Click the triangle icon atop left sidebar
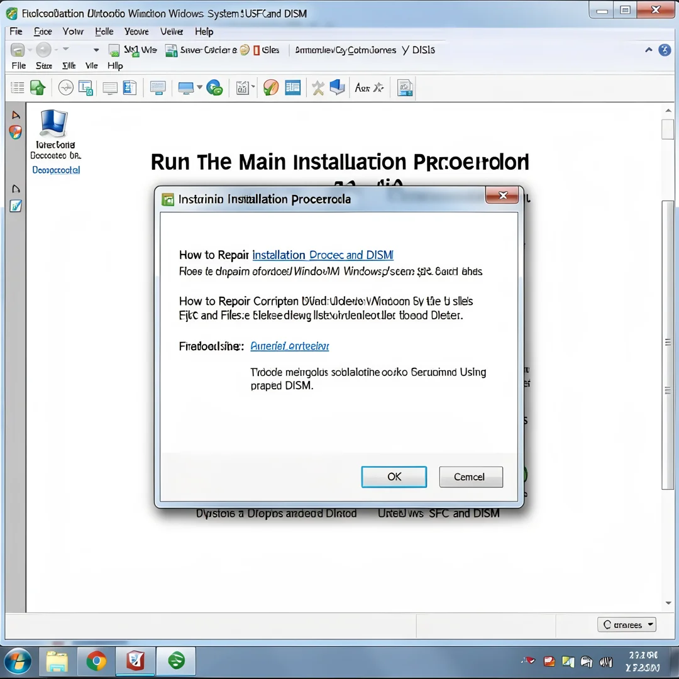The height and width of the screenshot is (679, 679). pyautogui.click(x=16, y=115)
